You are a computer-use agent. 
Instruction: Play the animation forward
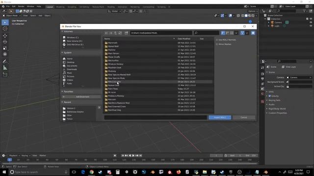[133, 155]
